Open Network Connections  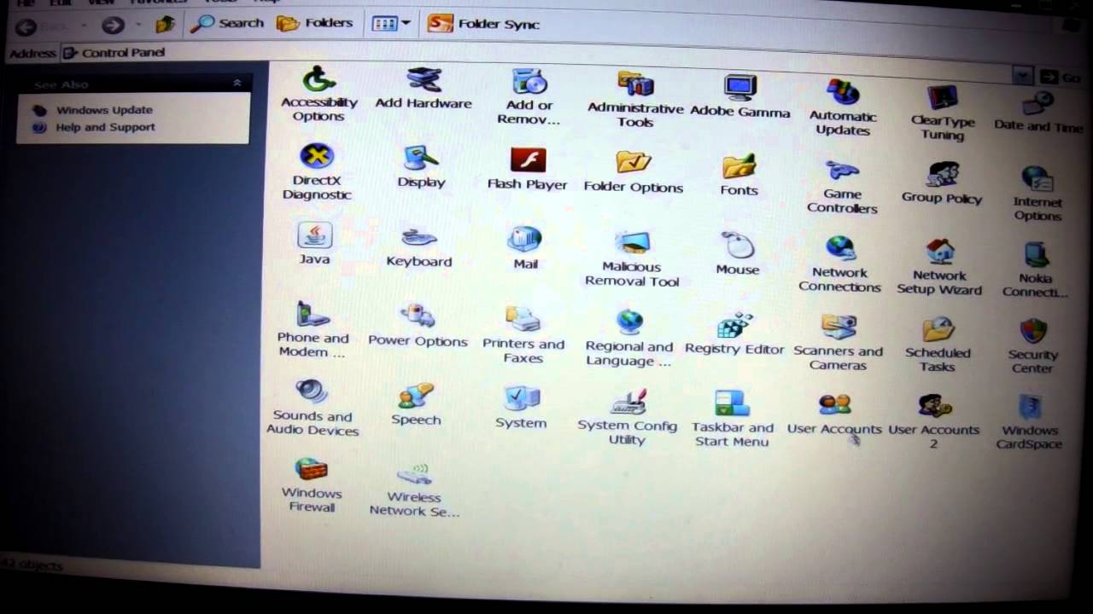[840, 264]
